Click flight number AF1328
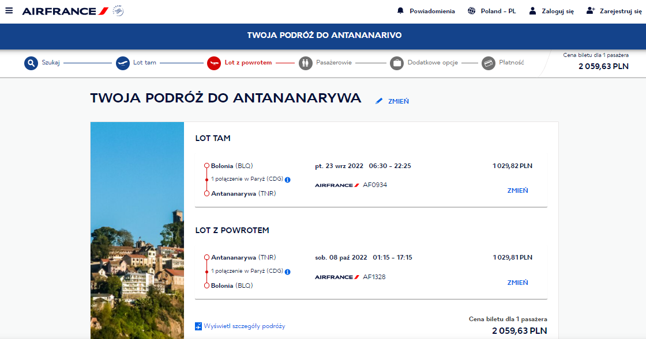The image size is (646, 339). coord(374,277)
